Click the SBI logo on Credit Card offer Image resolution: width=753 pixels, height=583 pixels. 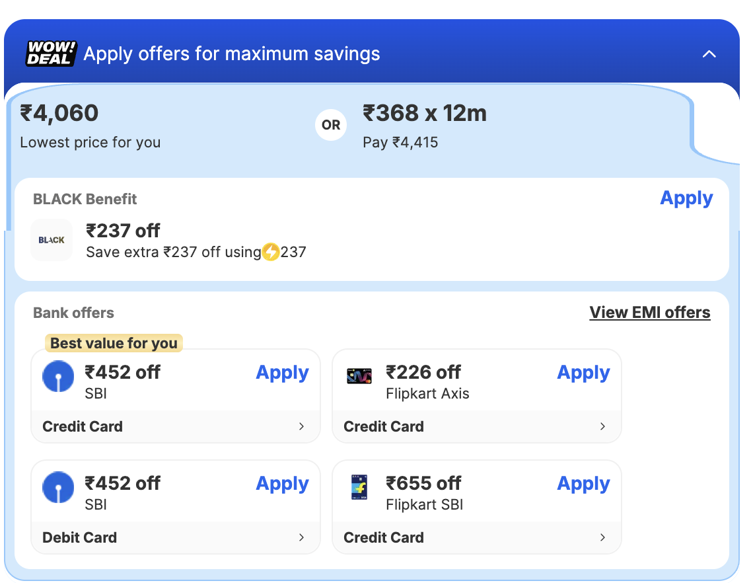tap(58, 377)
